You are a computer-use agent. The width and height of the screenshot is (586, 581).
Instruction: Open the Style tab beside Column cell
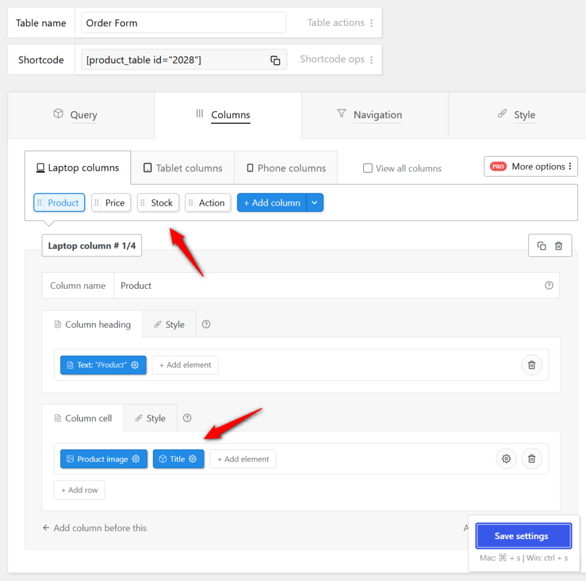pyautogui.click(x=151, y=418)
